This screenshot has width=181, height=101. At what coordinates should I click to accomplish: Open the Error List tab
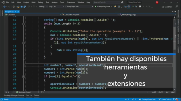point(29,95)
